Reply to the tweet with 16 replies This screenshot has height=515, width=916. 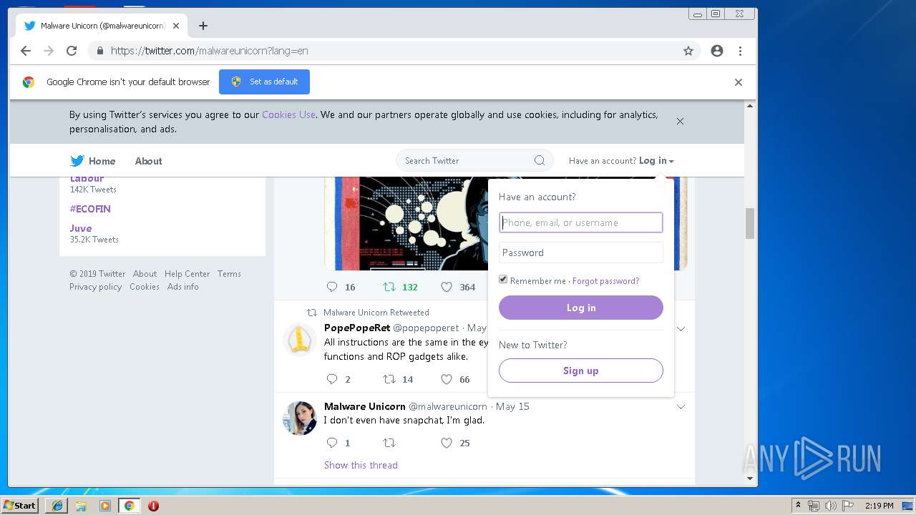coord(332,287)
